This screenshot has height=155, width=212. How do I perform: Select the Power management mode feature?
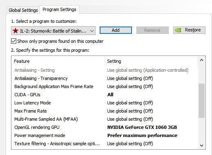click(40, 135)
